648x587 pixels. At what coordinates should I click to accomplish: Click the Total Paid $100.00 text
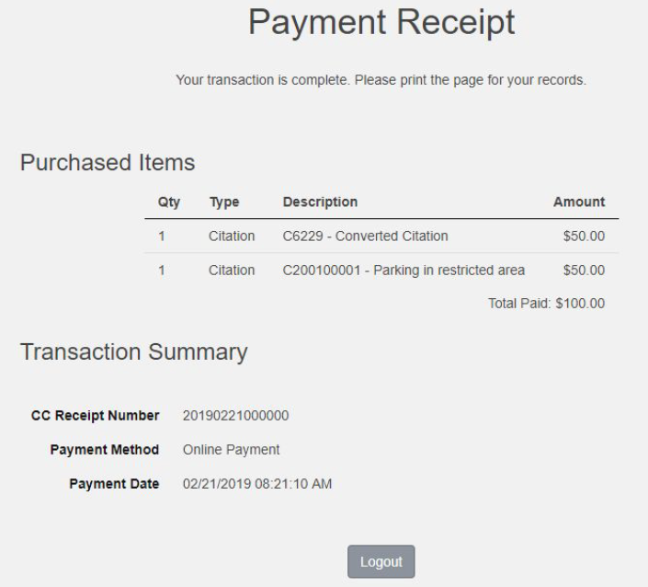[546, 303]
